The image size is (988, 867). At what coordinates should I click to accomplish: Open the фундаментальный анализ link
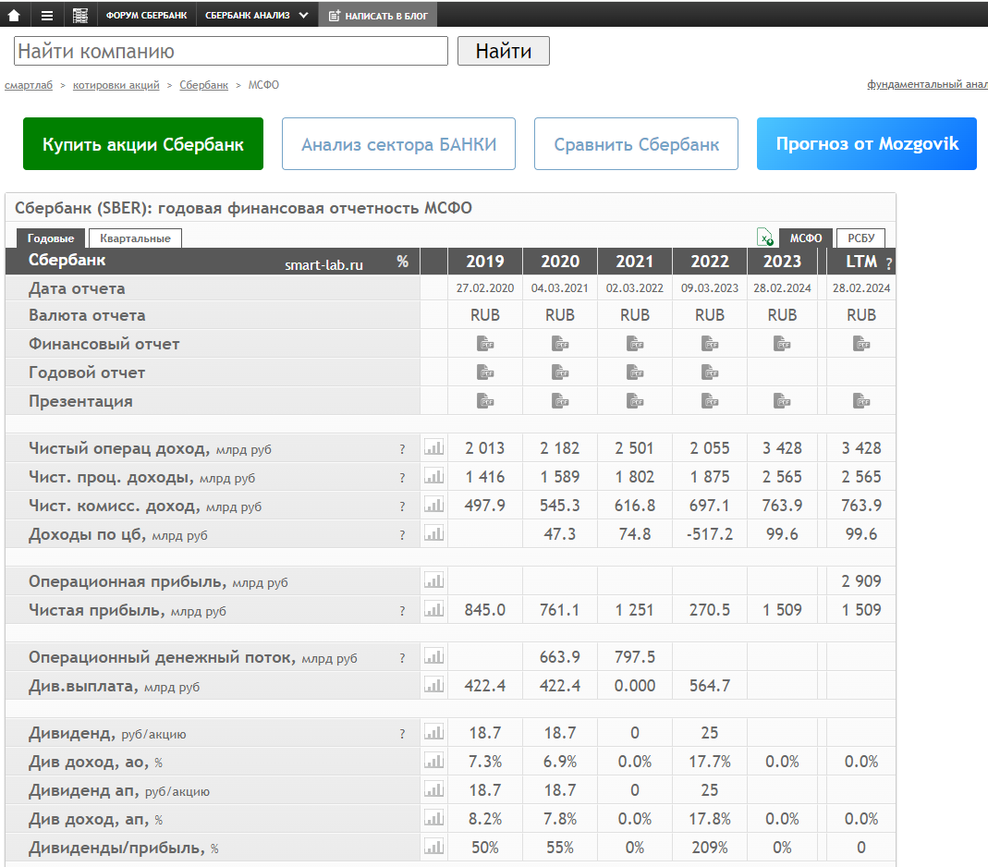(x=927, y=84)
